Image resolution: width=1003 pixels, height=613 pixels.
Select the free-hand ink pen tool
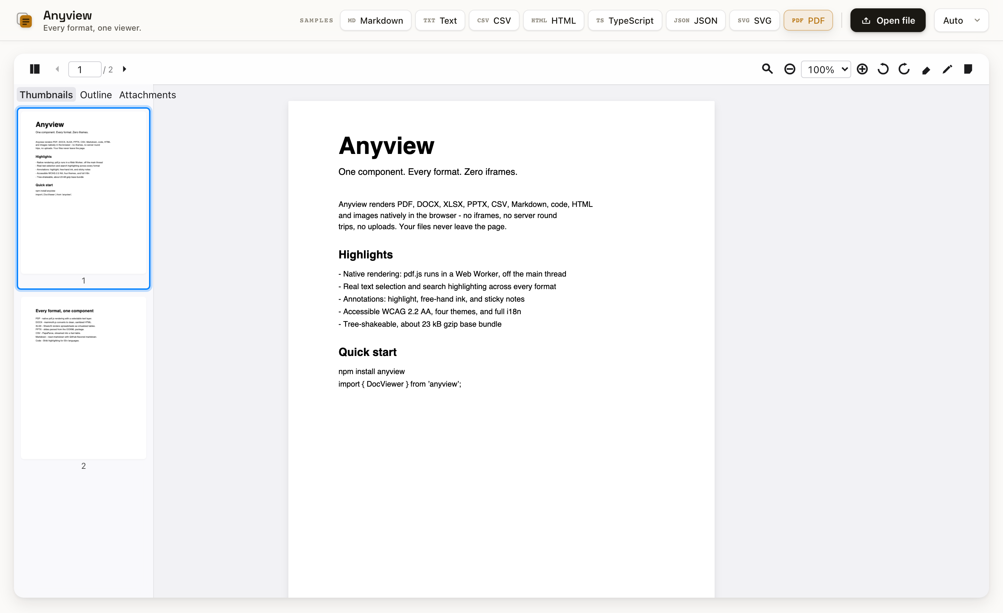(947, 69)
